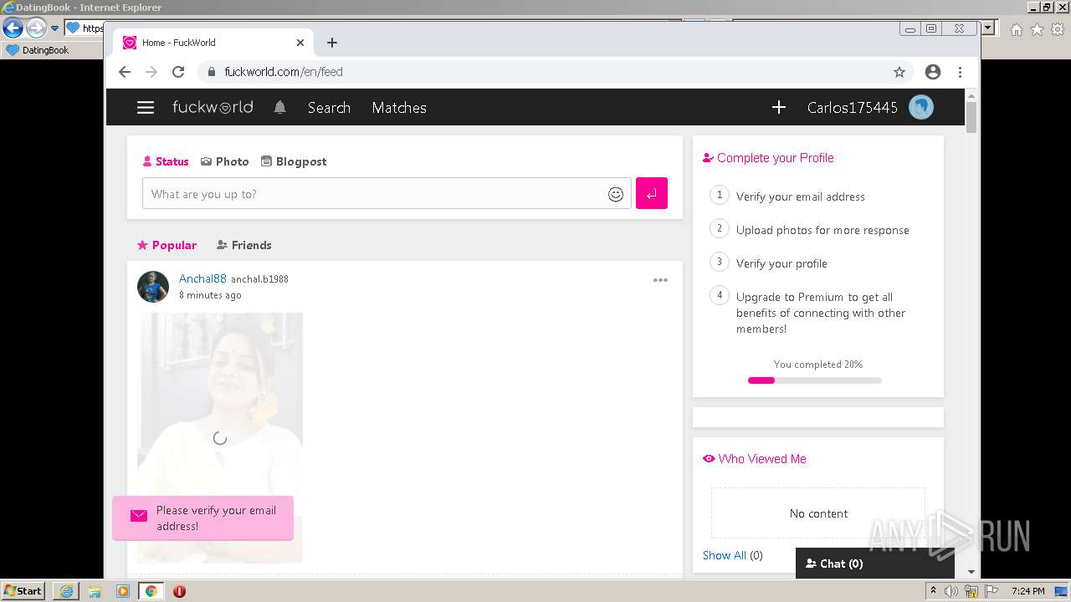Select the Photo post type tab
This screenshot has height=602, width=1071.
(225, 161)
